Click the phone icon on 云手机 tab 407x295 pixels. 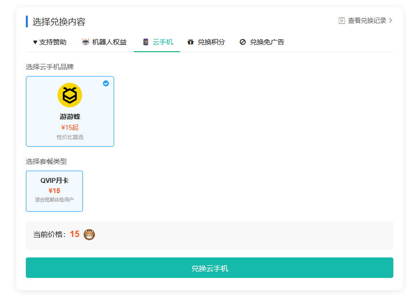(x=145, y=42)
